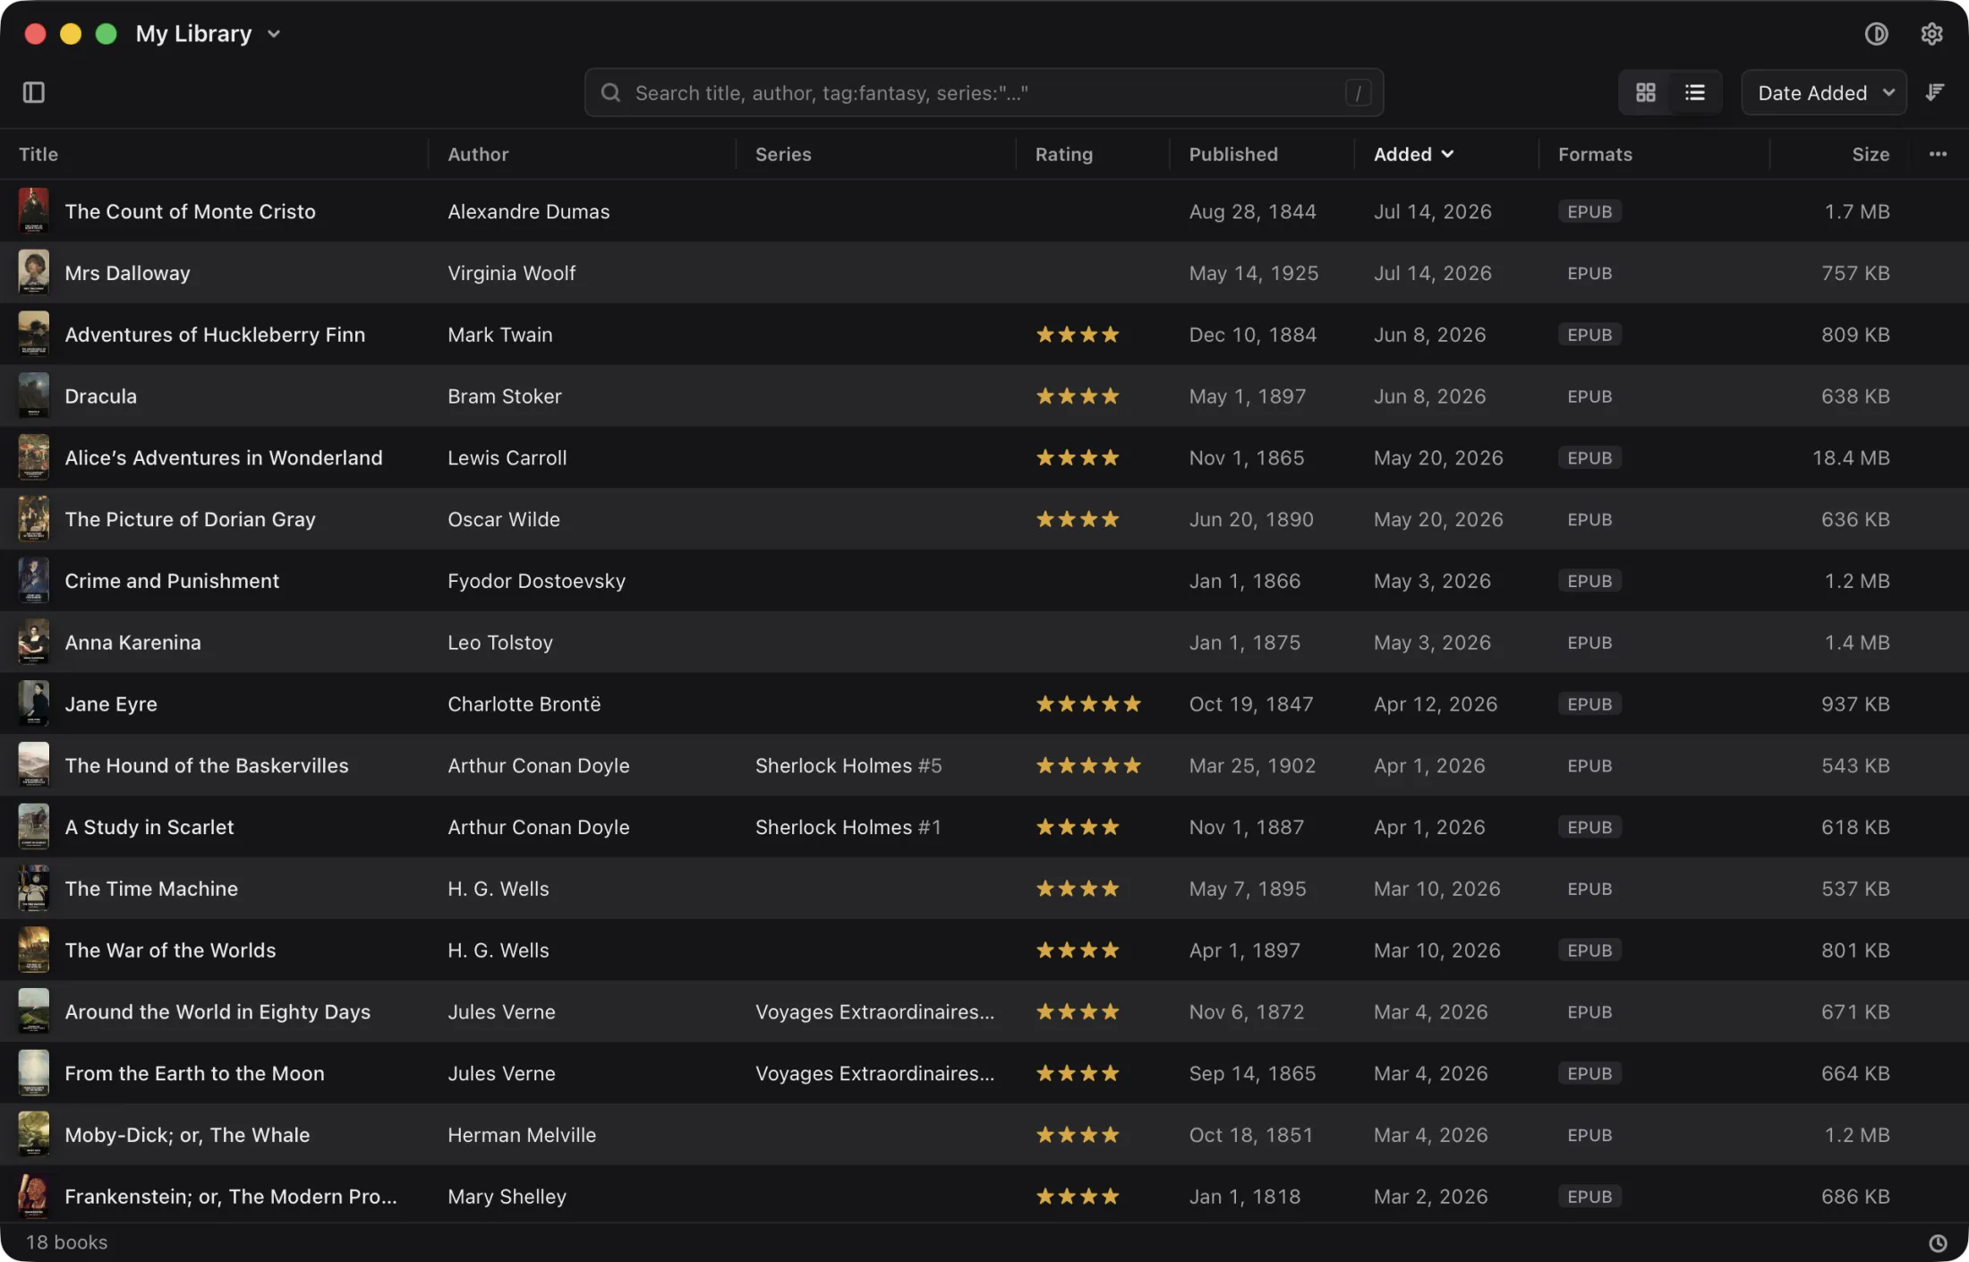The height and width of the screenshot is (1262, 1969).
Task: Sort by the Title column header
Action: [38, 154]
